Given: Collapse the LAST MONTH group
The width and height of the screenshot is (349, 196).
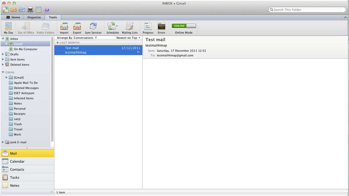Looking at the screenshot, I should pyautogui.click(x=58, y=43).
